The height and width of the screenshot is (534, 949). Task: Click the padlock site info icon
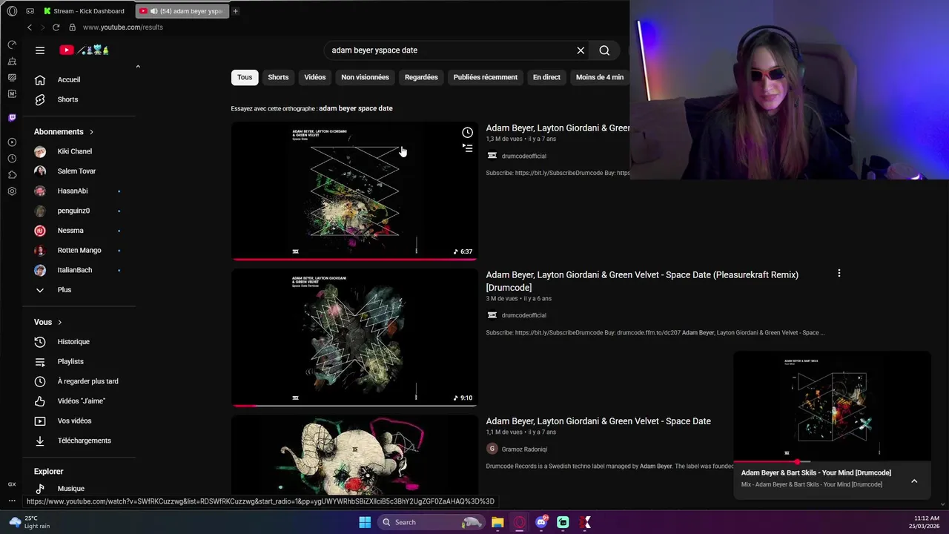pyautogui.click(x=72, y=27)
